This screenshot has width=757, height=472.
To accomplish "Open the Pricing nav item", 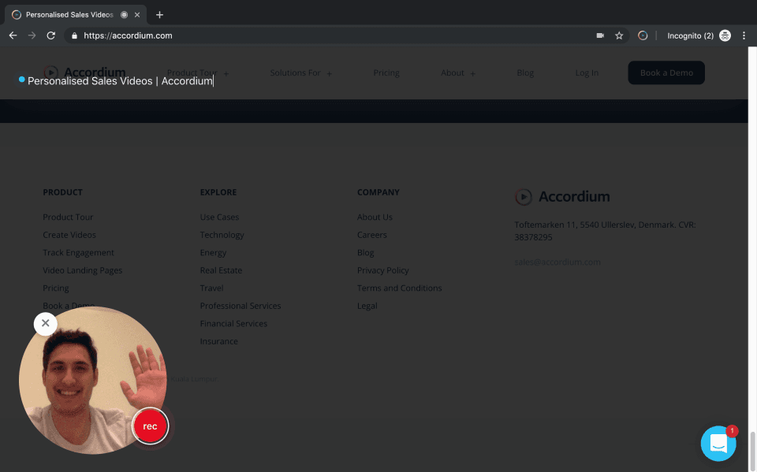I will tap(386, 72).
